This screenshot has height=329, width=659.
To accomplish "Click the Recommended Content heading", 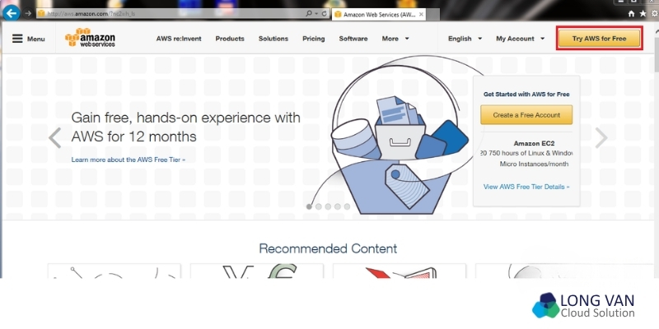I will [328, 248].
